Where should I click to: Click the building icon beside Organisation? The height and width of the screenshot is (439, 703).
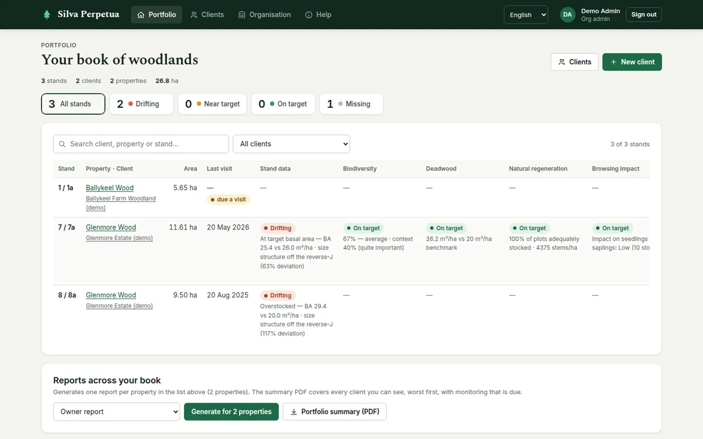click(x=242, y=15)
